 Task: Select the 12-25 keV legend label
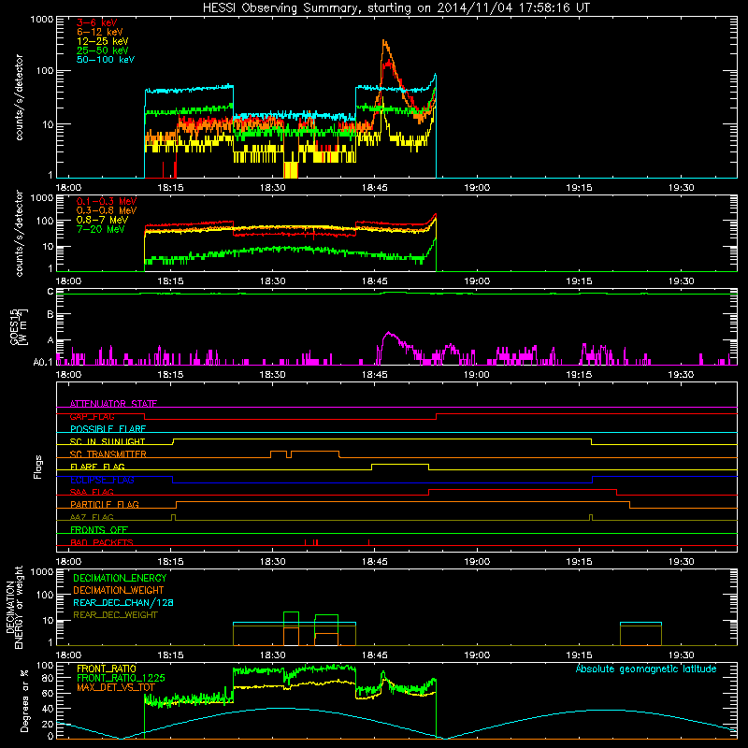103,41
